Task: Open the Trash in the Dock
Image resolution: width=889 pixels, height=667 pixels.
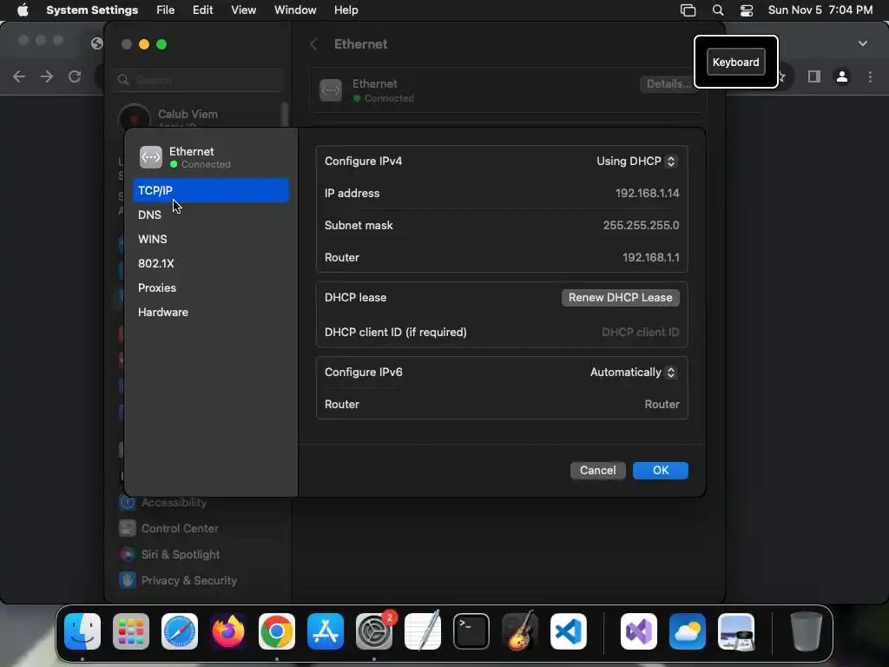Action: click(807, 631)
